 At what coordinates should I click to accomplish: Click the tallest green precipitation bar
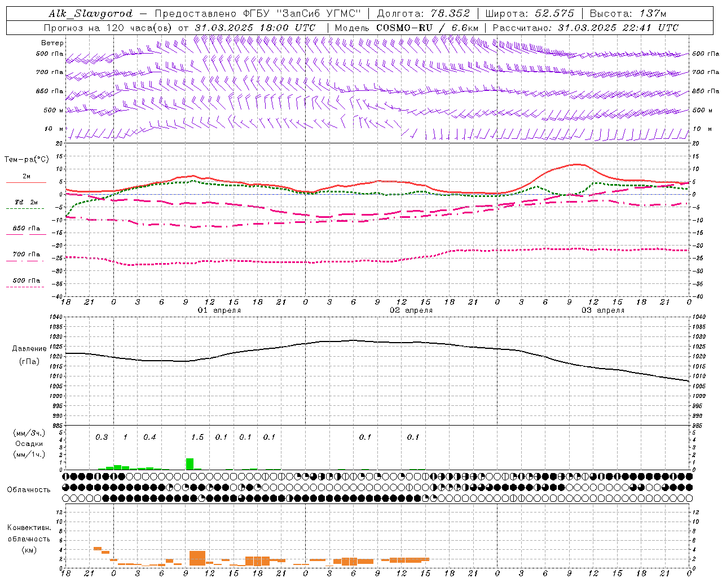coord(190,464)
